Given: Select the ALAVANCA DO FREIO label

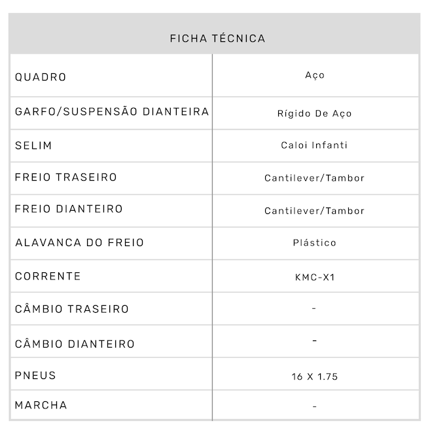Looking at the screenshot, I should (x=79, y=243).
